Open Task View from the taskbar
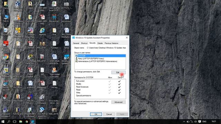Viewport: 221px width, 124px height. pos(15,122)
